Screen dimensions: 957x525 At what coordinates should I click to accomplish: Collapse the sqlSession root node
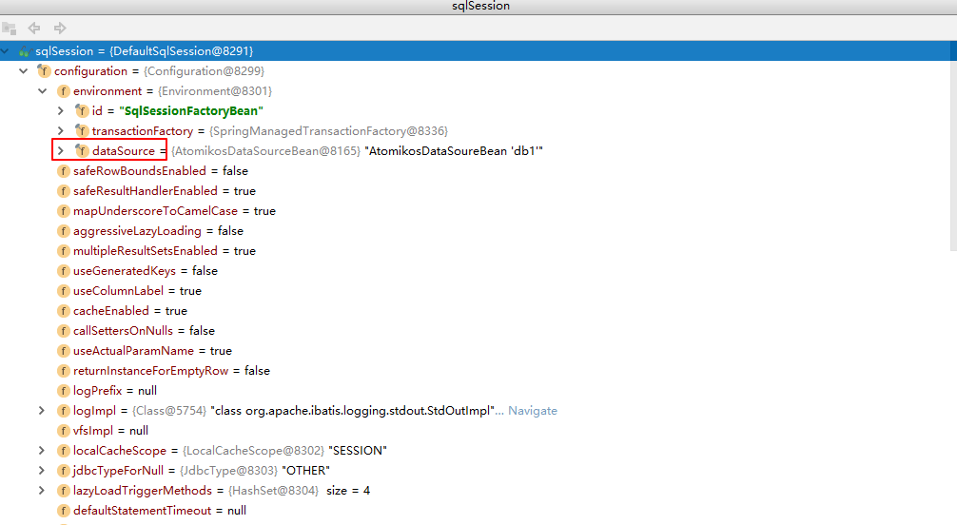(7, 51)
